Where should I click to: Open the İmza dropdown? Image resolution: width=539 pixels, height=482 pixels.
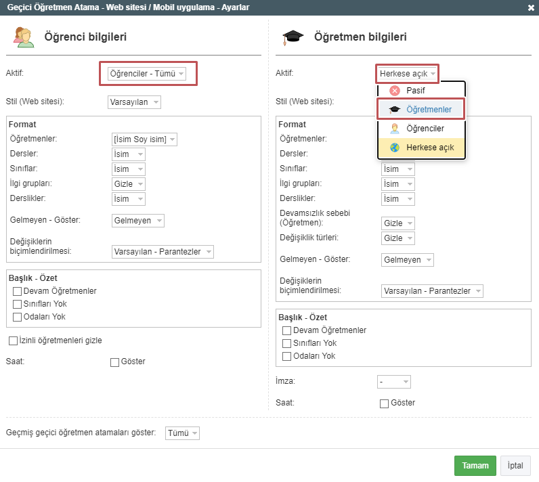coord(393,382)
